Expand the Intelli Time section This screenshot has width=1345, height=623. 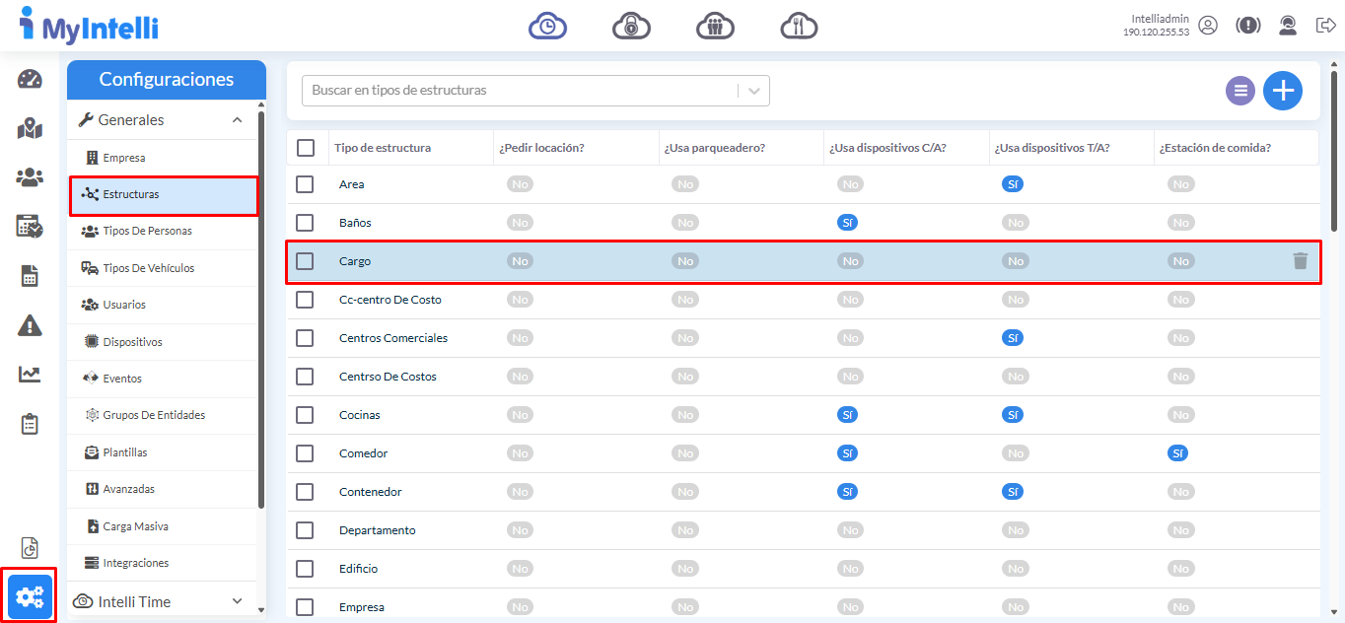[x=237, y=601]
